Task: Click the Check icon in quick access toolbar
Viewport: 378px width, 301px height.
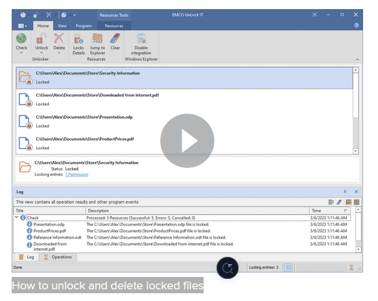Action: click(23, 15)
